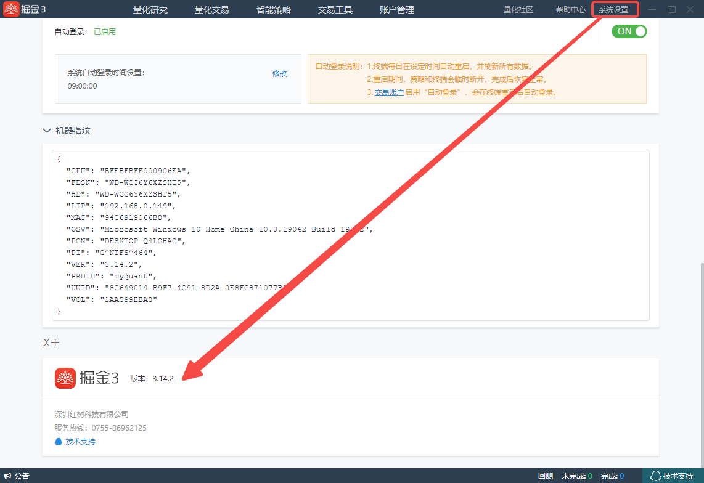Open the 交易账户 link in the notice
This screenshot has height=483, width=704.
click(x=389, y=92)
